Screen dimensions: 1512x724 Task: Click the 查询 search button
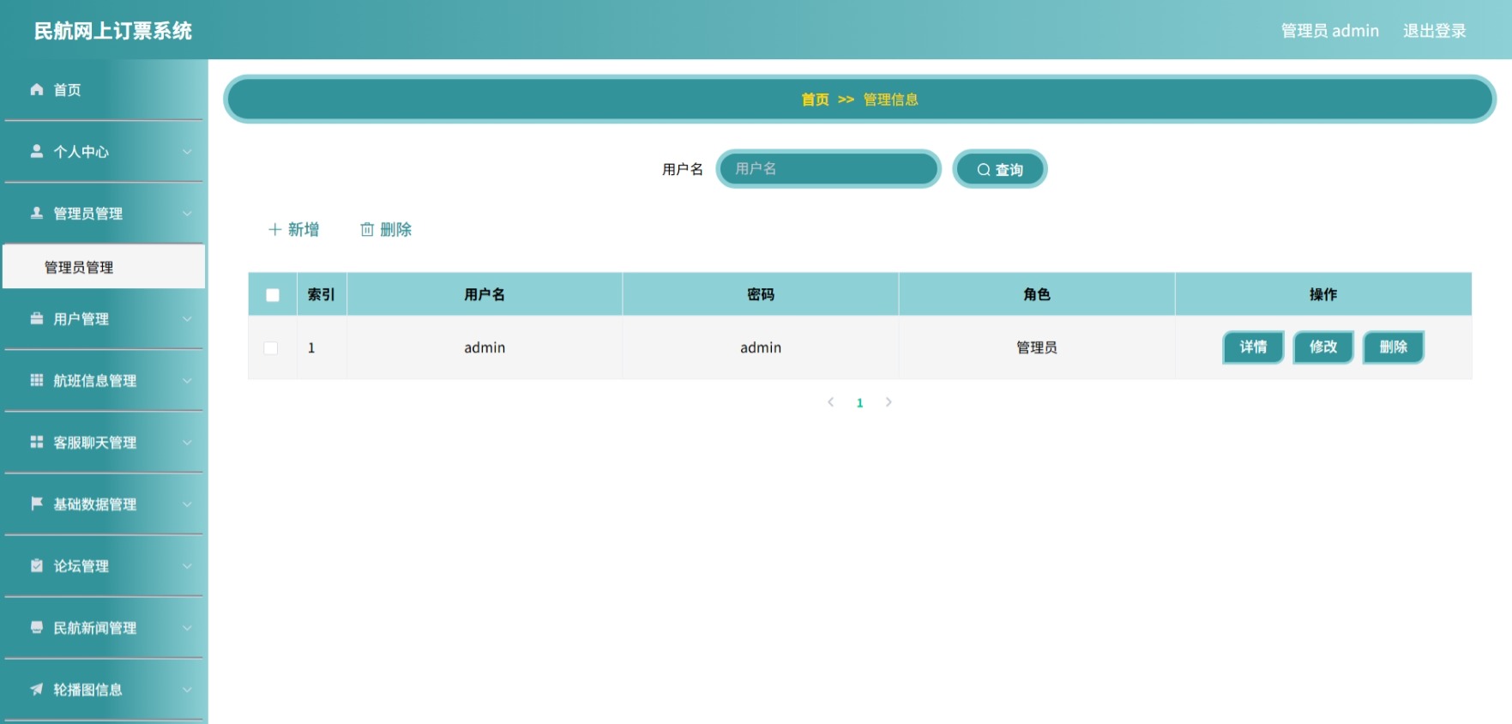click(1000, 169)
